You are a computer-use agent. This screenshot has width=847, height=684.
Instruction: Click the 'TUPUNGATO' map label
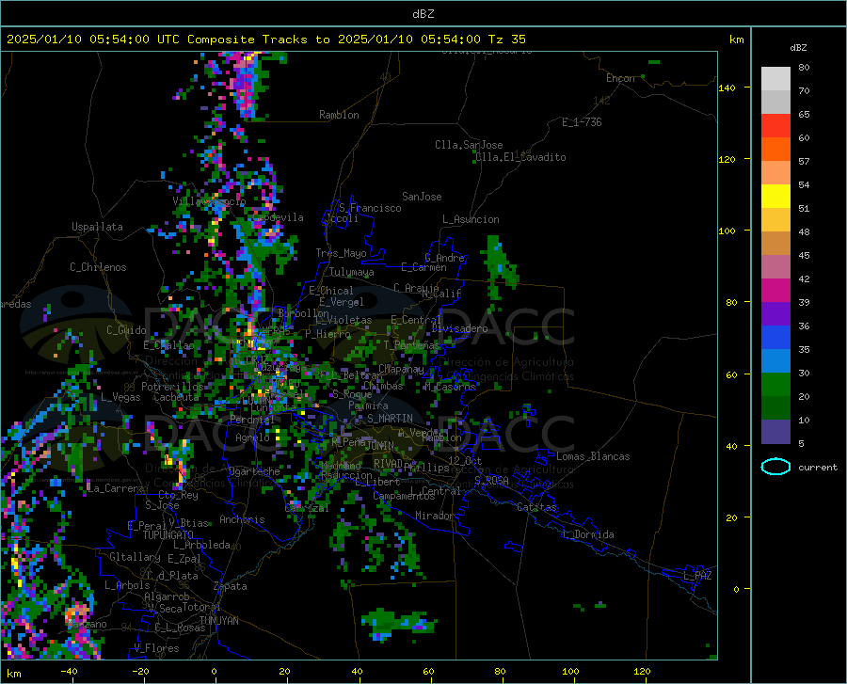[x=168, y=535]
